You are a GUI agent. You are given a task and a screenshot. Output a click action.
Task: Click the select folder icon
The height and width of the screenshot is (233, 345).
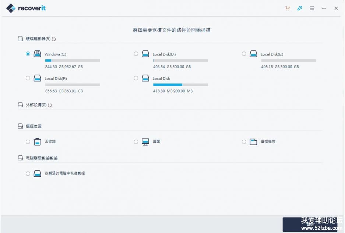click(x=253, y=142)
